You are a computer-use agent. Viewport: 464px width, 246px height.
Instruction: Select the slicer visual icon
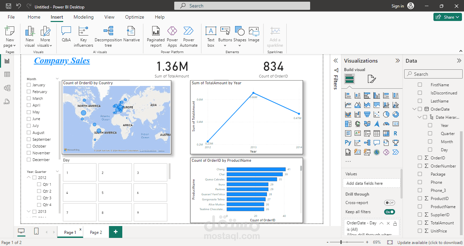tap(367, 133)
